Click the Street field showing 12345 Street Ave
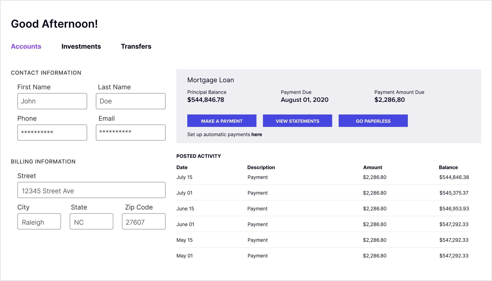Viewport: 492px width, 281px height. click(91, 190)
